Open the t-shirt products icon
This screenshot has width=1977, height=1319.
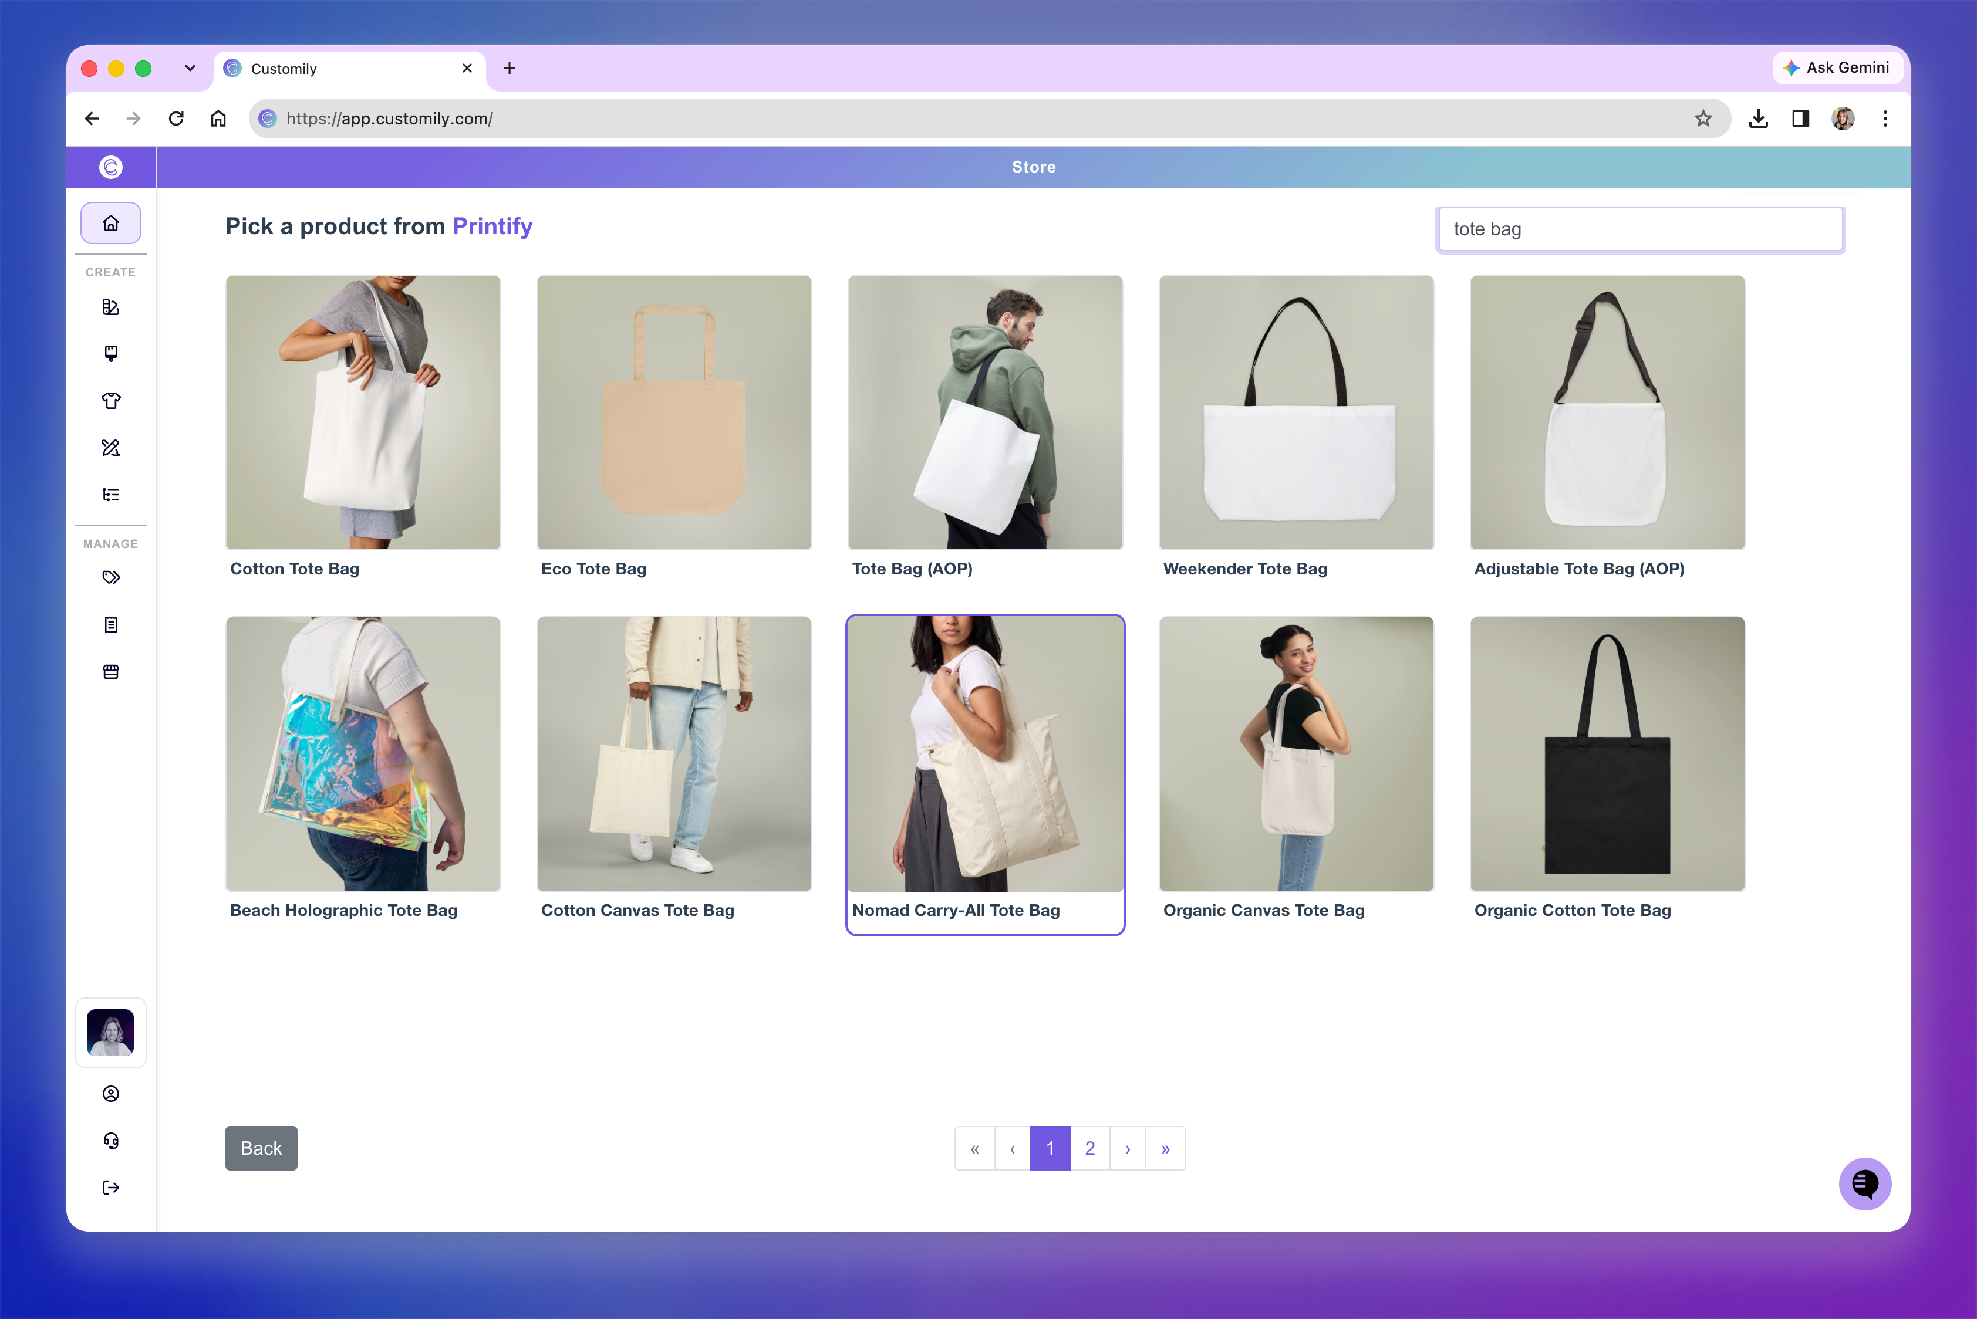pyautogui.click(x=110, y=400)
